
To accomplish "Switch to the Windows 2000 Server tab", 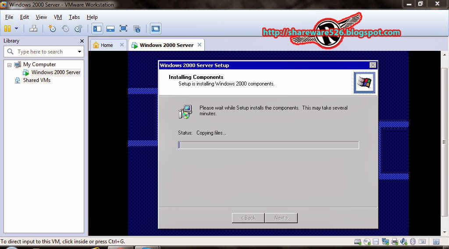I will coord(166,45).
